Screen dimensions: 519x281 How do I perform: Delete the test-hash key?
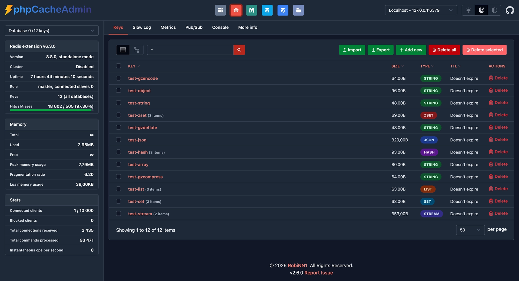pyautogui.click(x=498, y=152)
